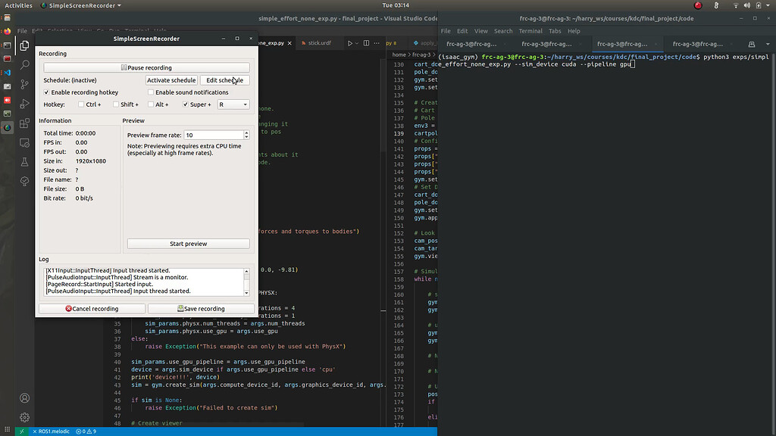The image size is (776, 436).
Task: Open the system status menu chevron
Action: 768,5
